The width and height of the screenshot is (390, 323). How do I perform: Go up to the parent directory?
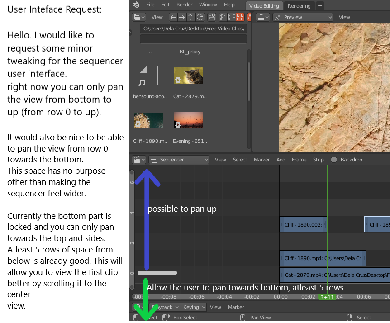pos(190,17)
